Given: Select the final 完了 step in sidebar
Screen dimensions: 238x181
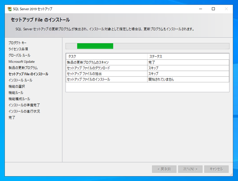Looking at the screenshot, I should (12, 118).
